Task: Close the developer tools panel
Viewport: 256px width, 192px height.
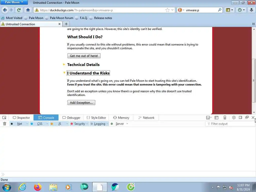Action: tap(253, 117)
